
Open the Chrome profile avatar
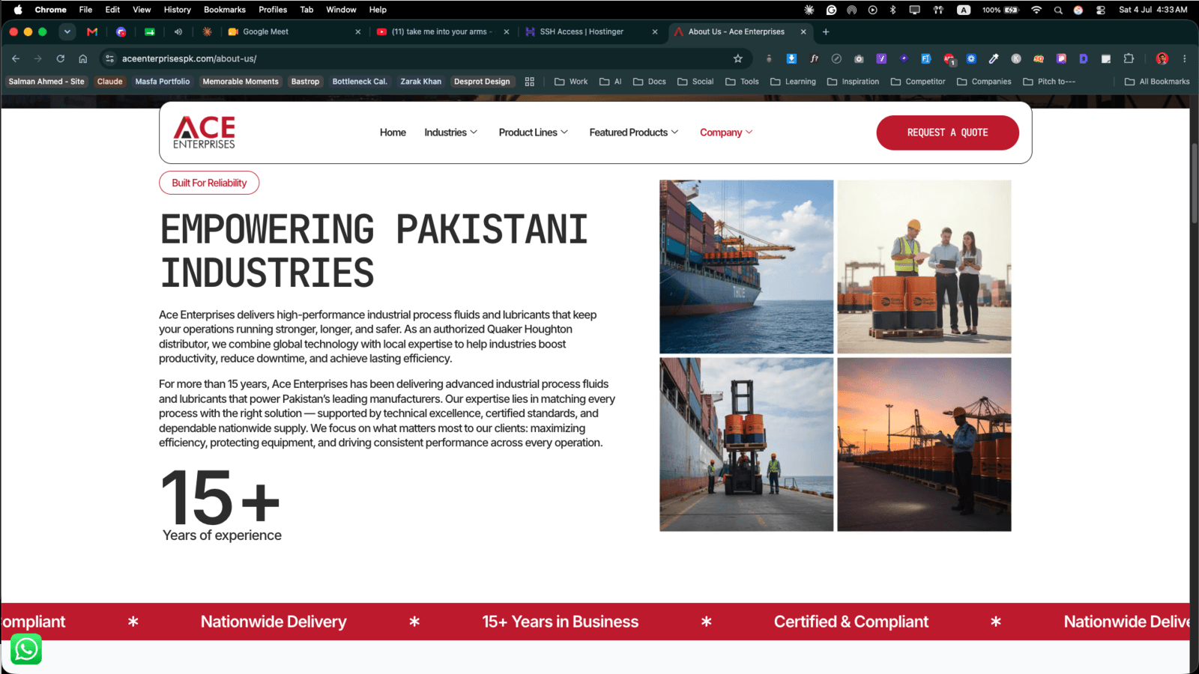[1162, 58]
